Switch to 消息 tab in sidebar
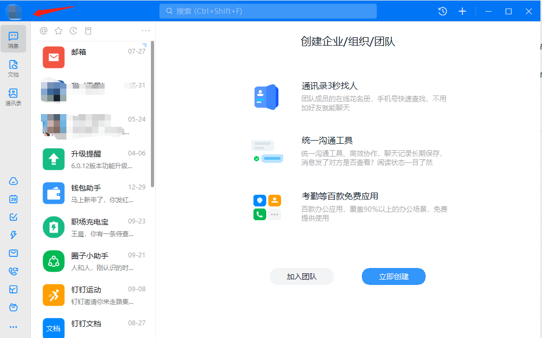Viewport: 542px width, 338px height. coord(14,40)
